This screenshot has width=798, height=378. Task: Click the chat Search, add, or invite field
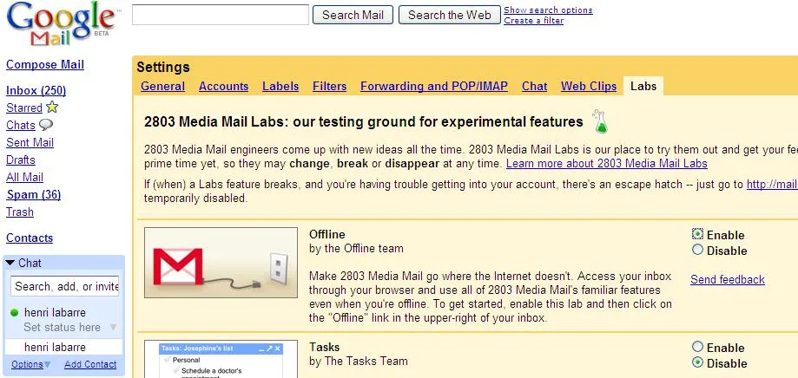[x=64, y=286]
